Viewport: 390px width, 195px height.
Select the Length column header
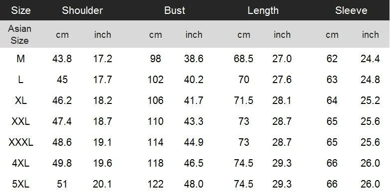263,10
